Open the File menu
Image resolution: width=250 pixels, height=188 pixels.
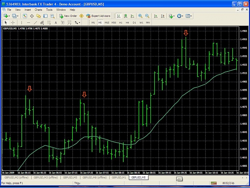click(x=9, y=10)
